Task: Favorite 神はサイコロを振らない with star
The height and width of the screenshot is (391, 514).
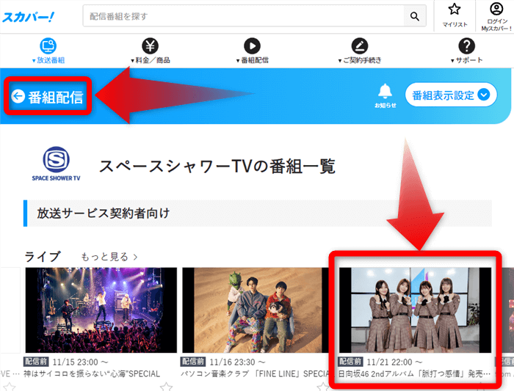Action: point(166,387)
